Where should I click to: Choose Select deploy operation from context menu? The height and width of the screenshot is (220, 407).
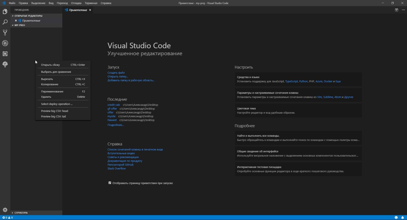pos(63,104)
